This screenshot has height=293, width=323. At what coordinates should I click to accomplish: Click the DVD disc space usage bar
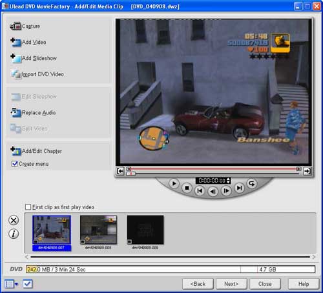pyautogui.click(x=171, y=269)
